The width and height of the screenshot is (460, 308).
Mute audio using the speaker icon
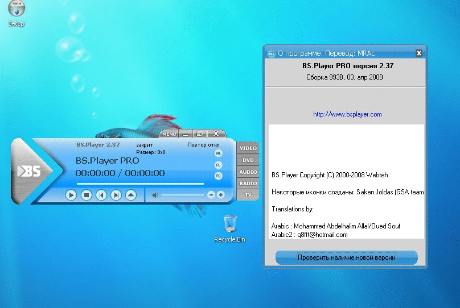coord(155,195)
